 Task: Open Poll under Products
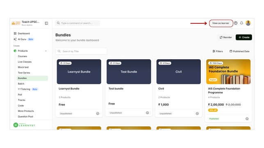point(20,94)
